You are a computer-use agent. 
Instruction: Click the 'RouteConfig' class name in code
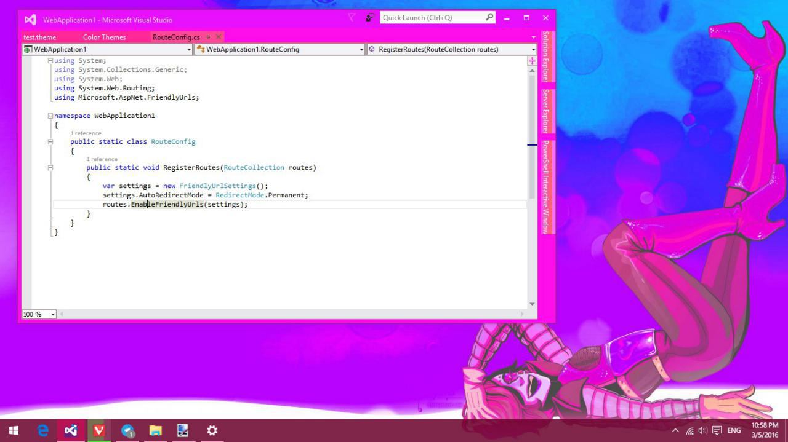coord(173,141)
